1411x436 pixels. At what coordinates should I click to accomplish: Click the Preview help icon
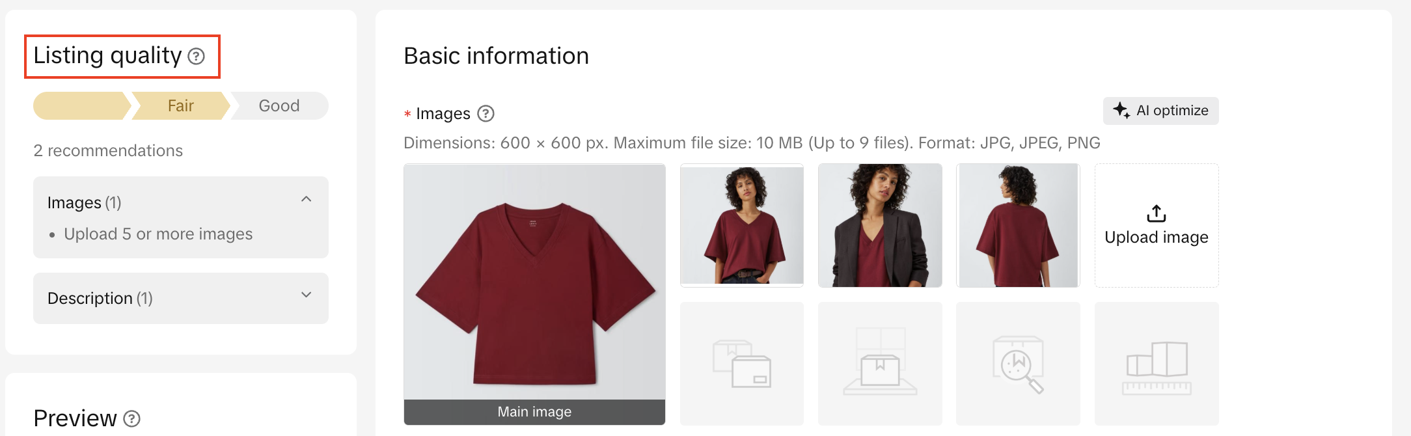coord(132,418)
